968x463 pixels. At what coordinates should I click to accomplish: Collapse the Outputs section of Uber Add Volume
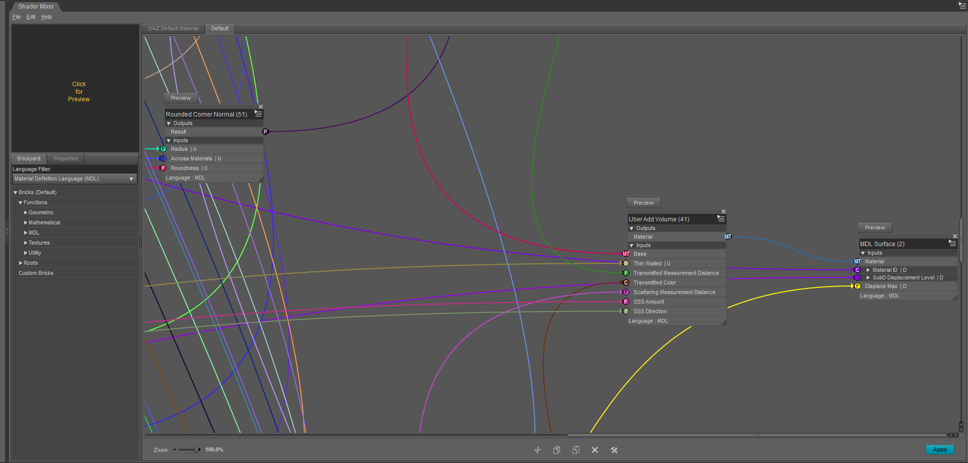632,228
